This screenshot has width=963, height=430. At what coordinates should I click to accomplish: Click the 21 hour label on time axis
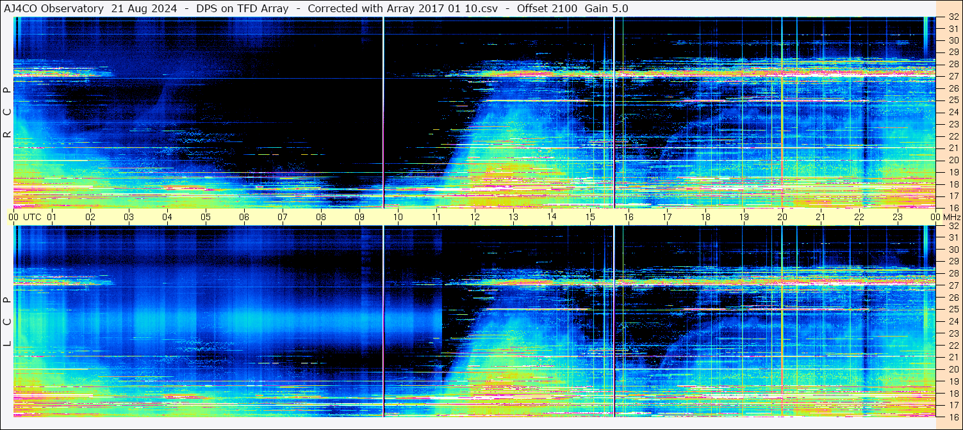(820, 217)
